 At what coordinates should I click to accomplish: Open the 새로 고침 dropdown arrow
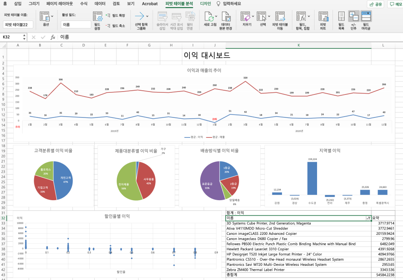pos(216,16)
